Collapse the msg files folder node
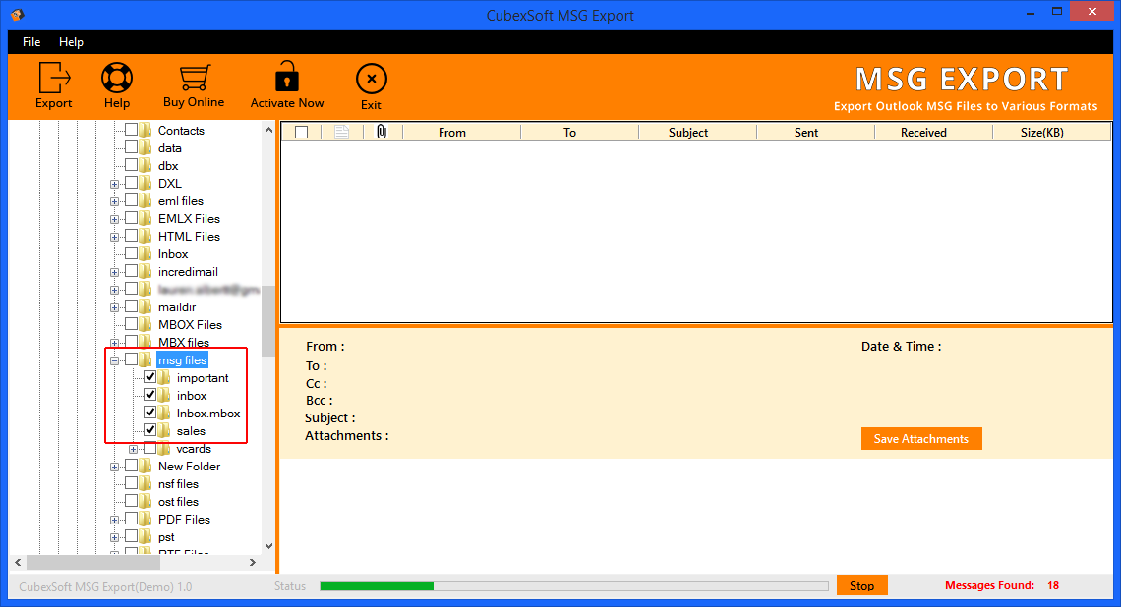Viewport: 1121px width, 607px height. [114, 360]
